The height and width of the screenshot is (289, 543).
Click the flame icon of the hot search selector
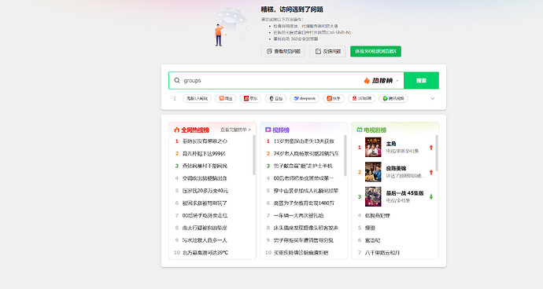367,81
